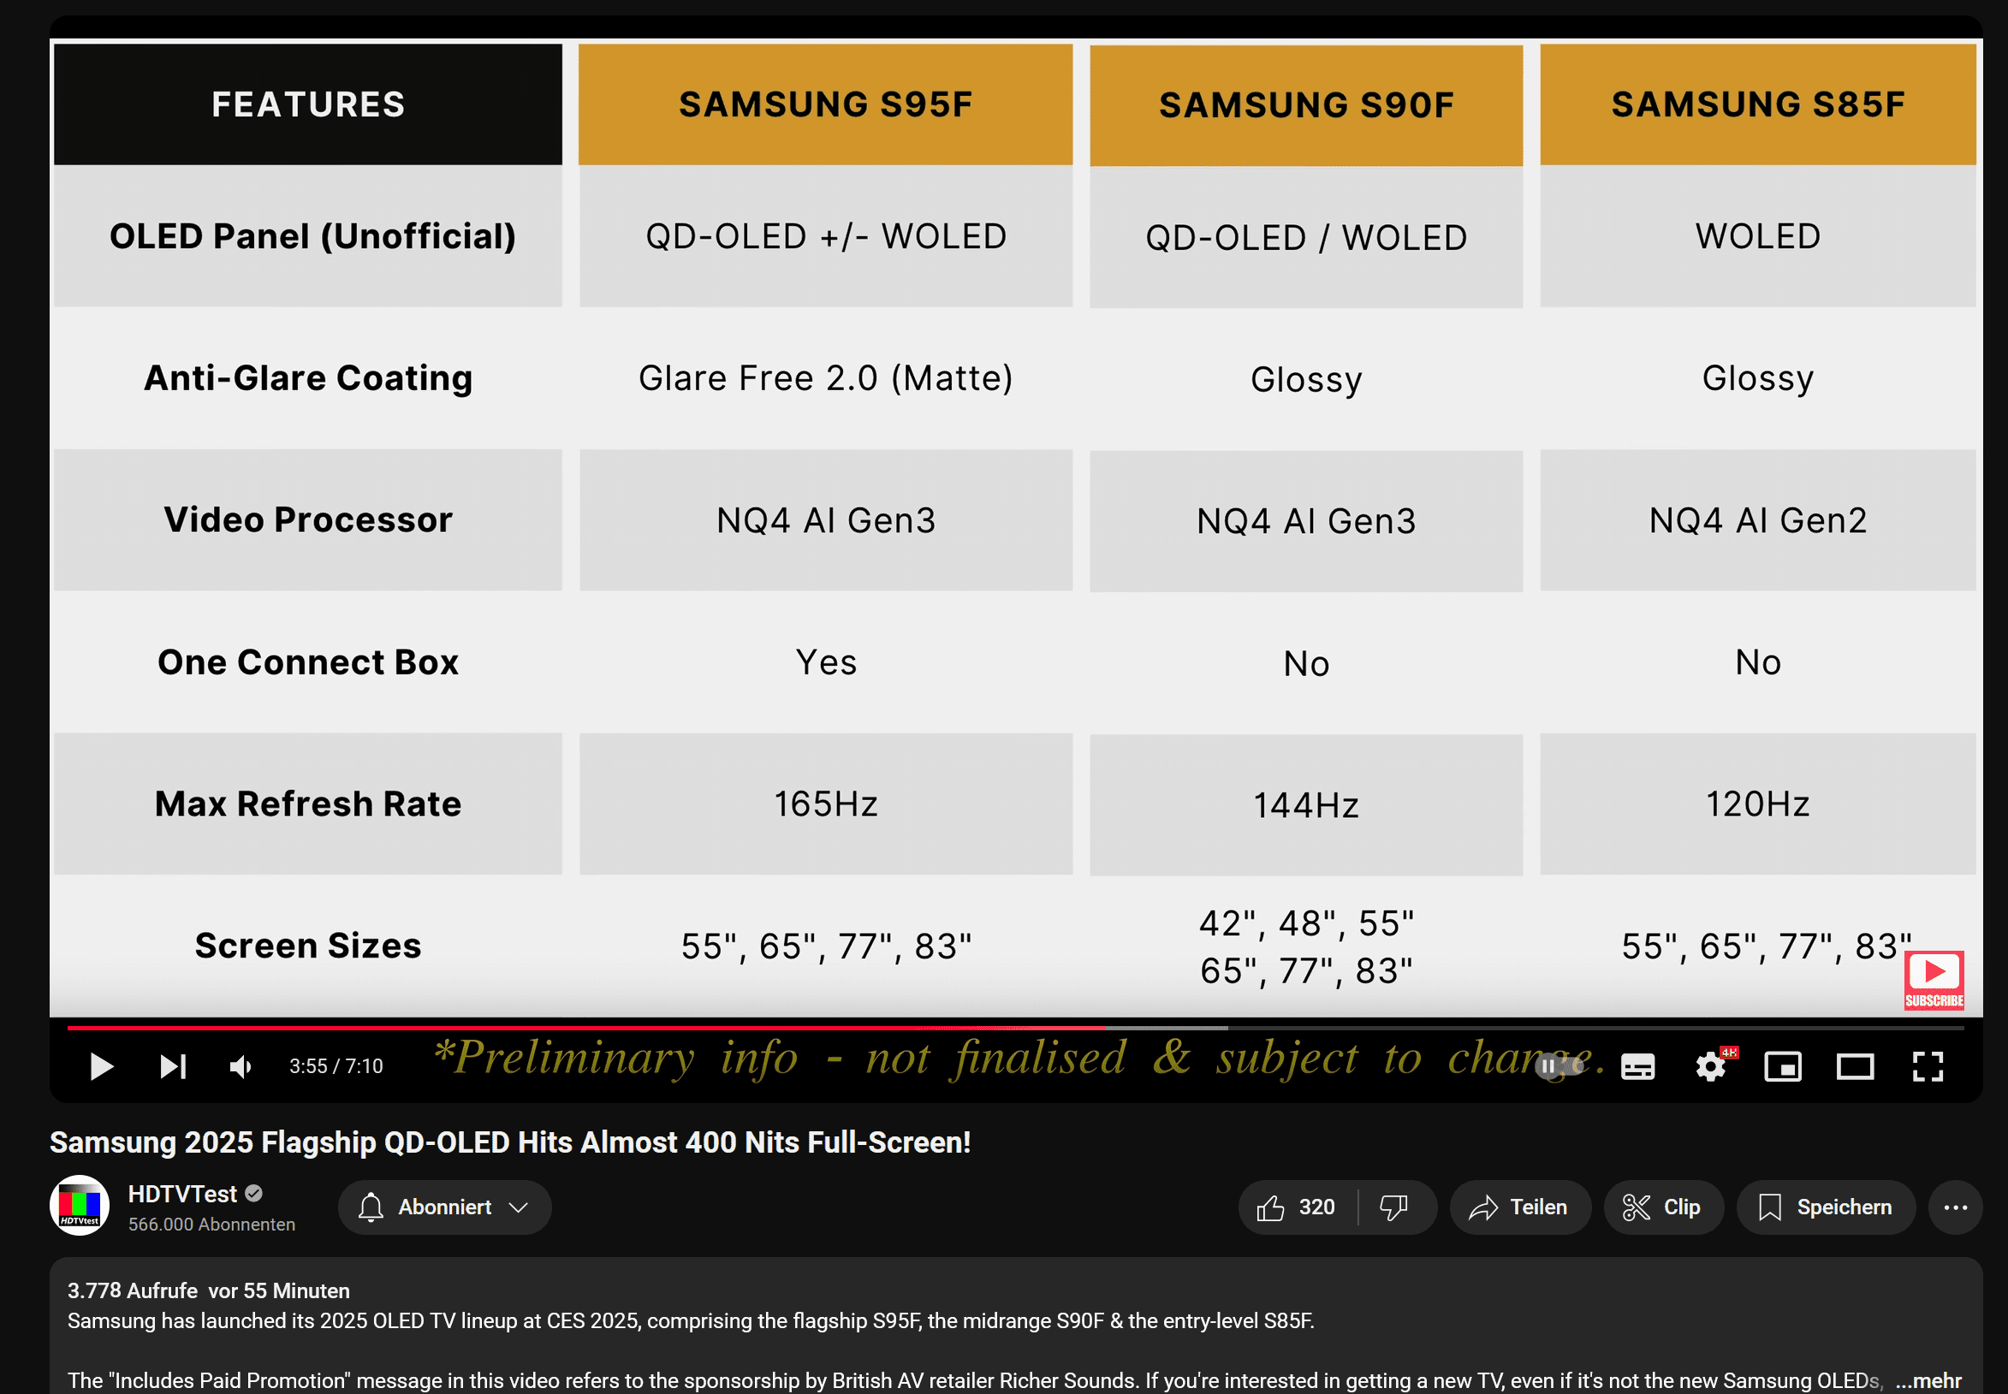Open the video settings gear
2008x1394 pixels.
tap(1710, 1066)
